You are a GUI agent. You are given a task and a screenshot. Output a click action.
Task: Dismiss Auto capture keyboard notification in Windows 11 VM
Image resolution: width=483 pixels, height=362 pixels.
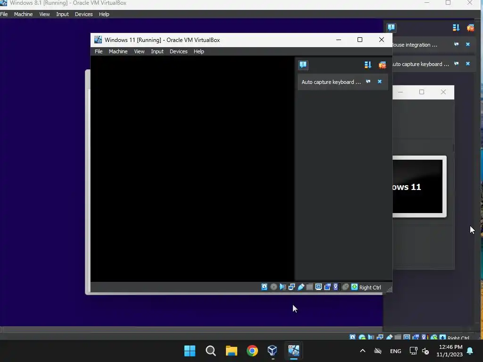380,82
